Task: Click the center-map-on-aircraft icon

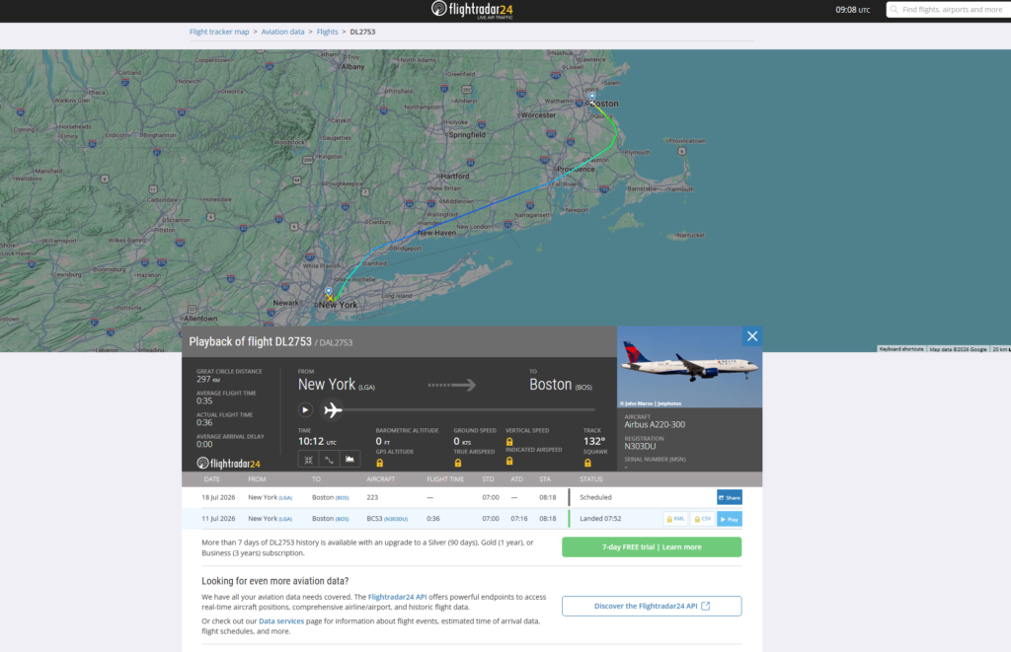Action: (x=308, y=460)
